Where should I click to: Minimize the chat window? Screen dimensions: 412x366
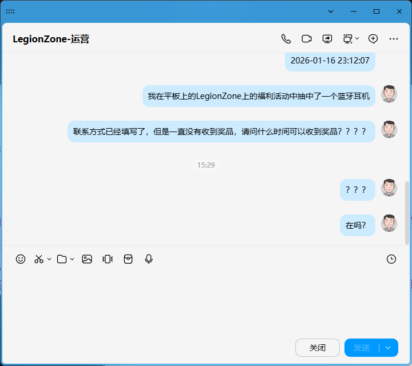[354, 11]
